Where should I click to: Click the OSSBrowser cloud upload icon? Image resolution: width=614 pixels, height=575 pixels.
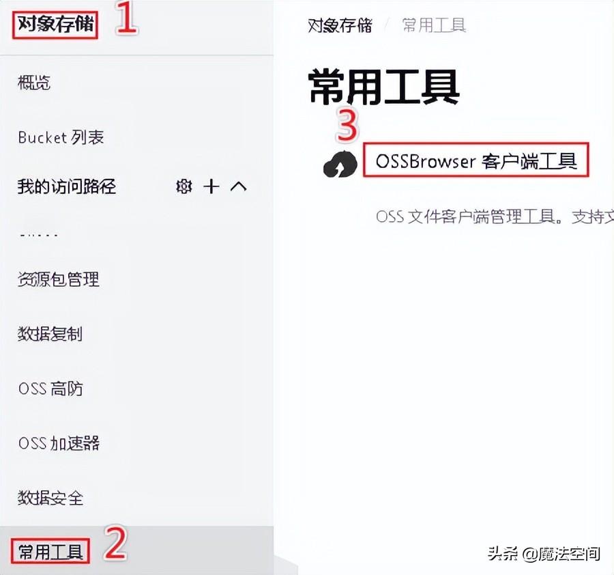(x=340, y=163)
